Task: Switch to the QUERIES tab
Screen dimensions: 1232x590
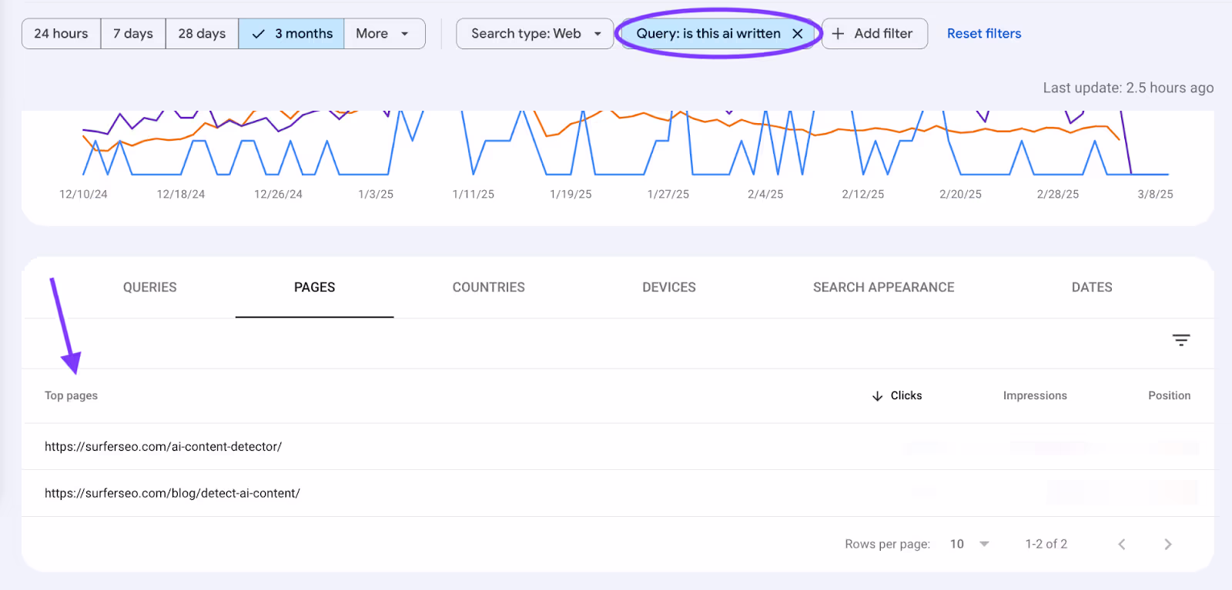Action: (x=150, y=287)
